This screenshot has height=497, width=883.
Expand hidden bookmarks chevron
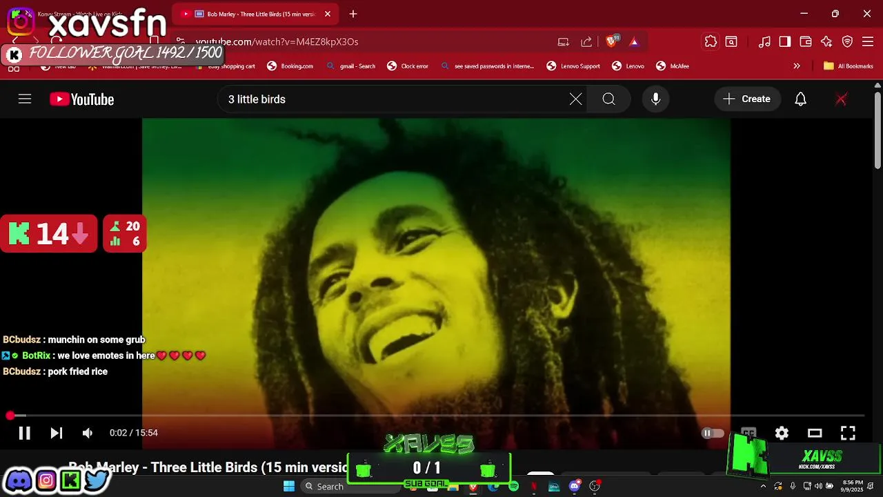click(797, 66)
